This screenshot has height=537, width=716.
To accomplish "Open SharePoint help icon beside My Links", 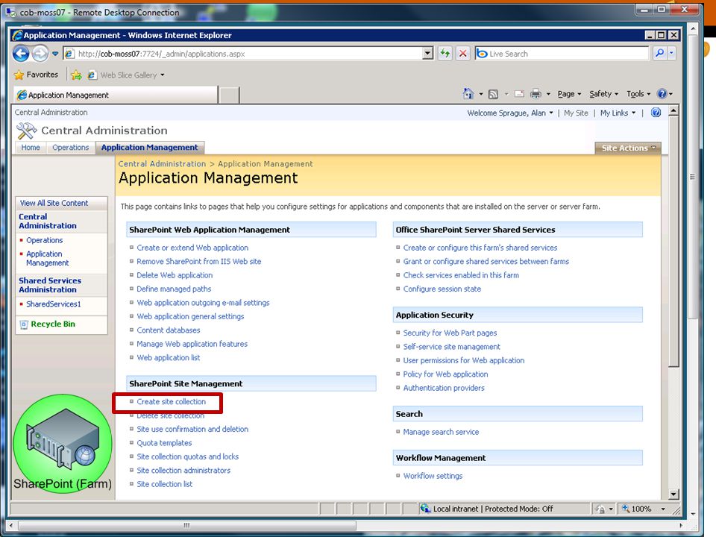I will [x=656, y=113].
